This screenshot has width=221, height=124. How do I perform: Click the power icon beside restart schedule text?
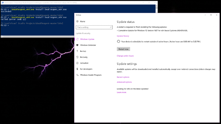pyautogui.click(x=118, y=41)
